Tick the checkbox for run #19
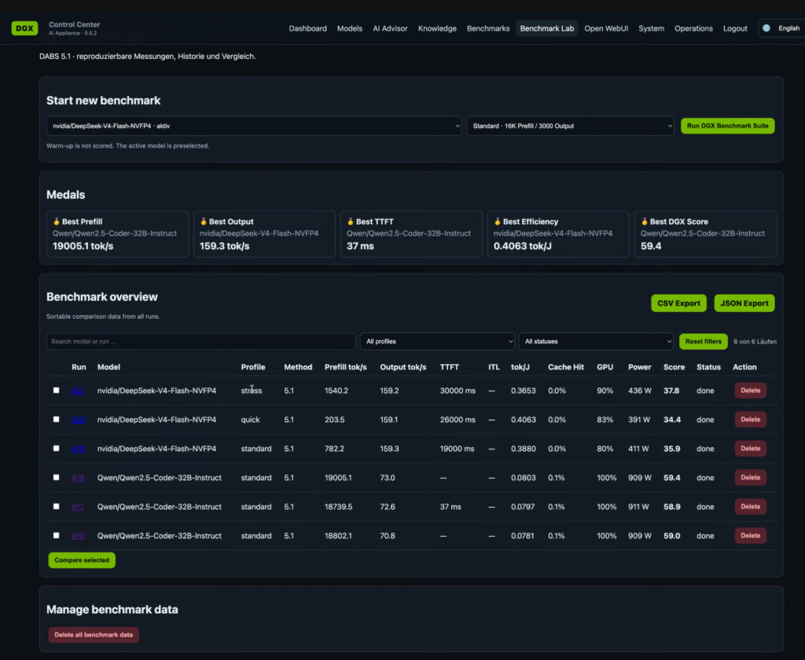Screen dimensions: 805x660 click(56, 448)
